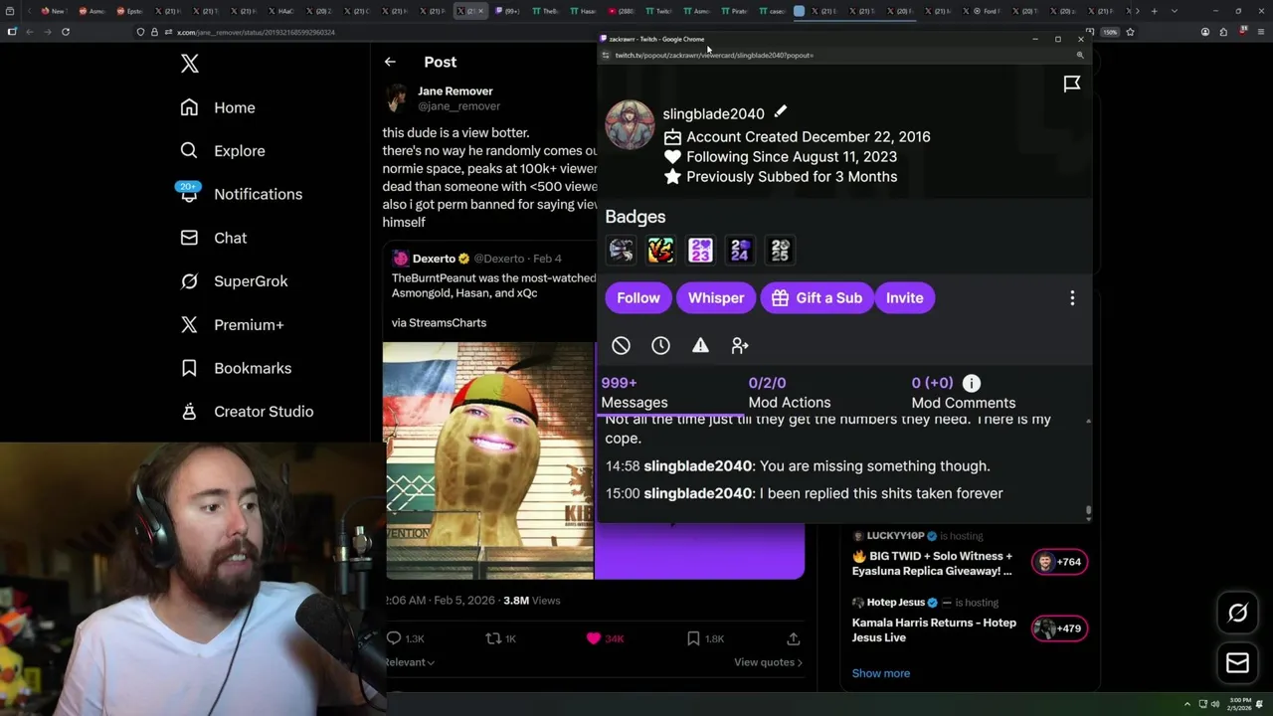This screenshot has height=716, width=1273.
Task: Expand the Relevant replies sort dropdown
Action: click(409, 662)
